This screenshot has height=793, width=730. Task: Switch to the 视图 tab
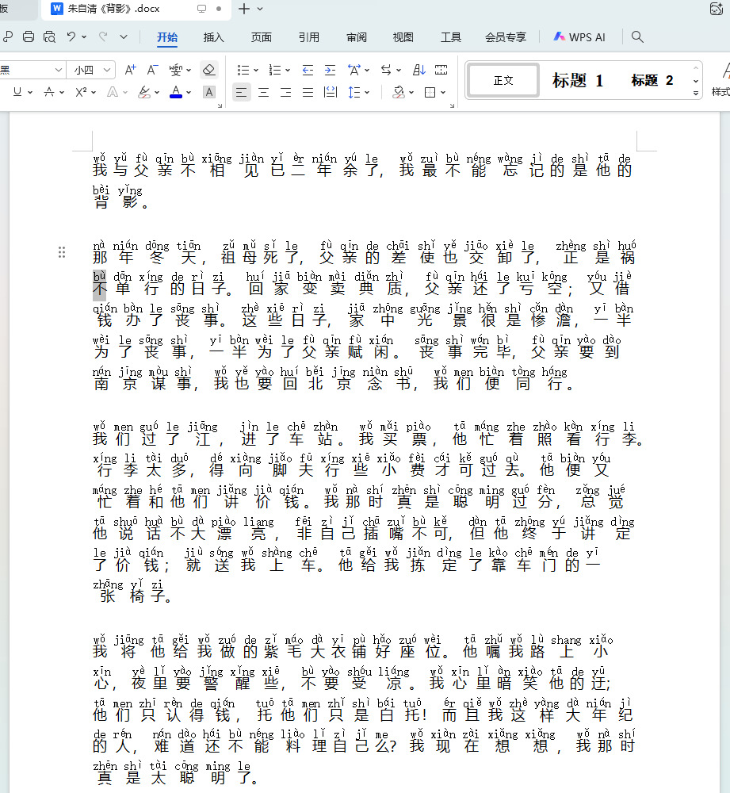(403, 37)
